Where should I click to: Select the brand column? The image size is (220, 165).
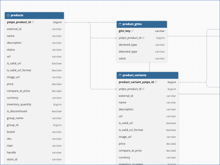coord(34,132)
